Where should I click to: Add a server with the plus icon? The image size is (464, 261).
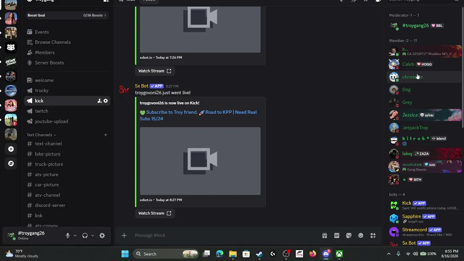11,149
